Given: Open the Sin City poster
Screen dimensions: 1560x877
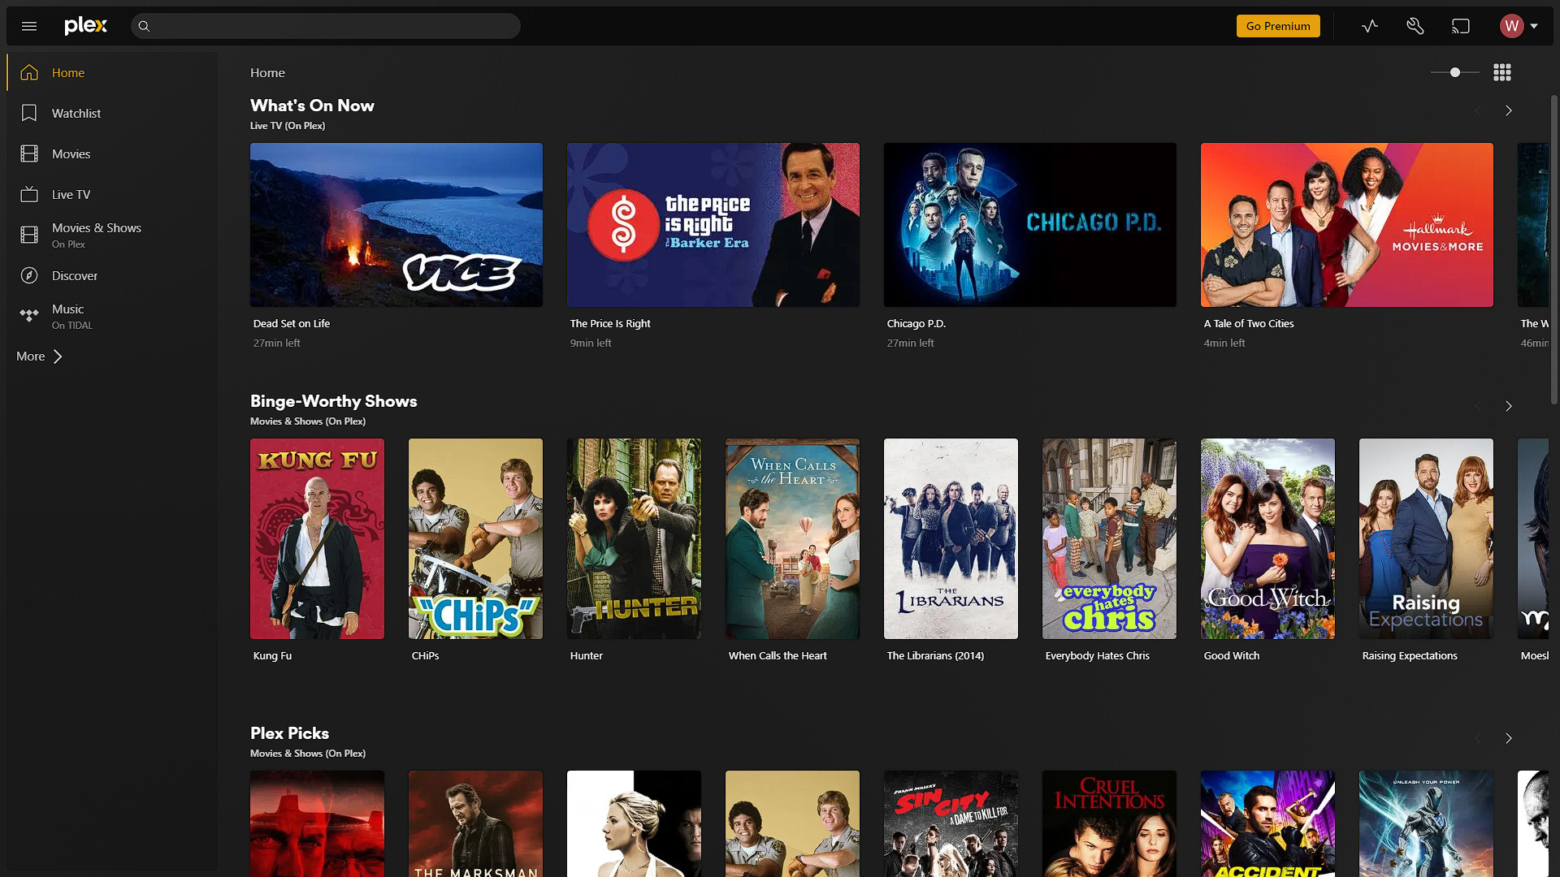Looking at the screenshot, I should point(951,823).
